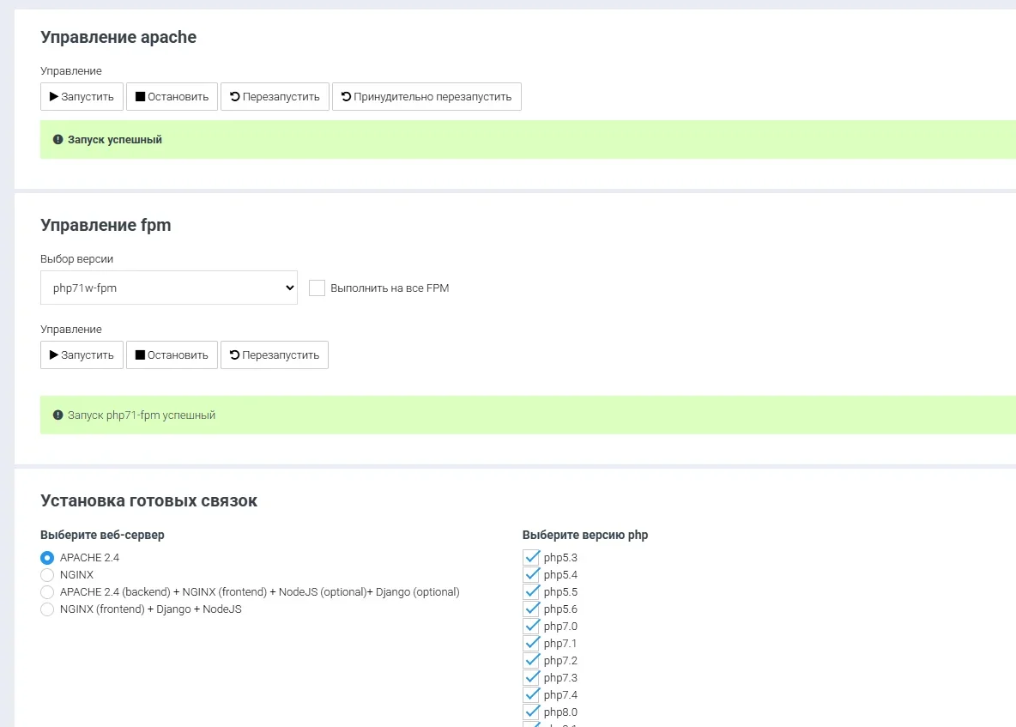Restart apache via the Перезапустить button
Screen dimensions: 1016x727
(275, 97)
